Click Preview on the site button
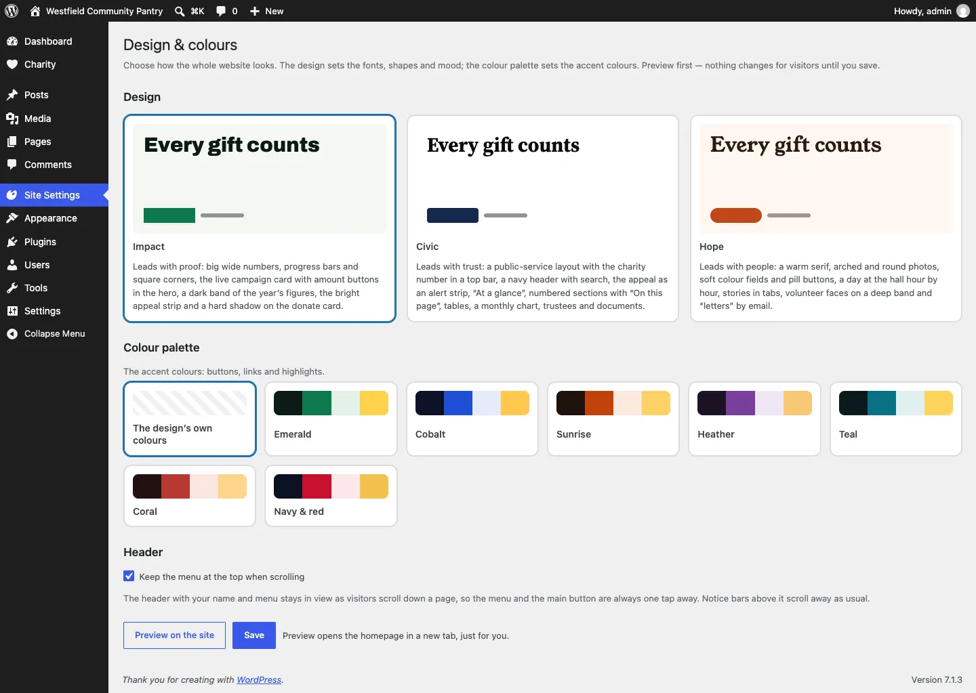Screen dimensions: 976x693 click(174, 635)
